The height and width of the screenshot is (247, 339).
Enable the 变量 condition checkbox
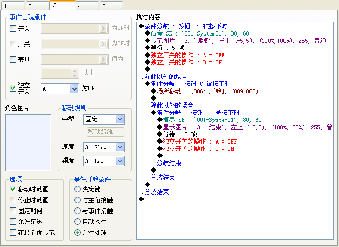(x=13, y=59)
